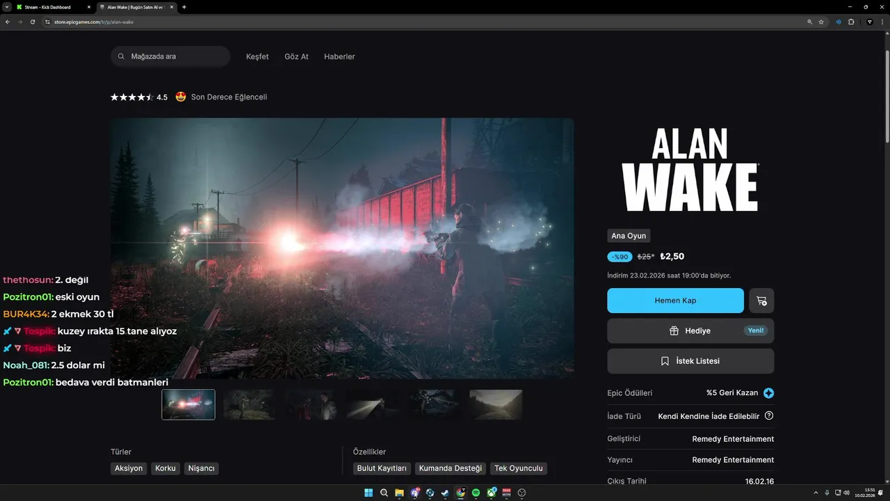890x501 pixels.
Task: Open browser zoom magnifier icon
Action: pyautogui.click(x=809, y=22)
